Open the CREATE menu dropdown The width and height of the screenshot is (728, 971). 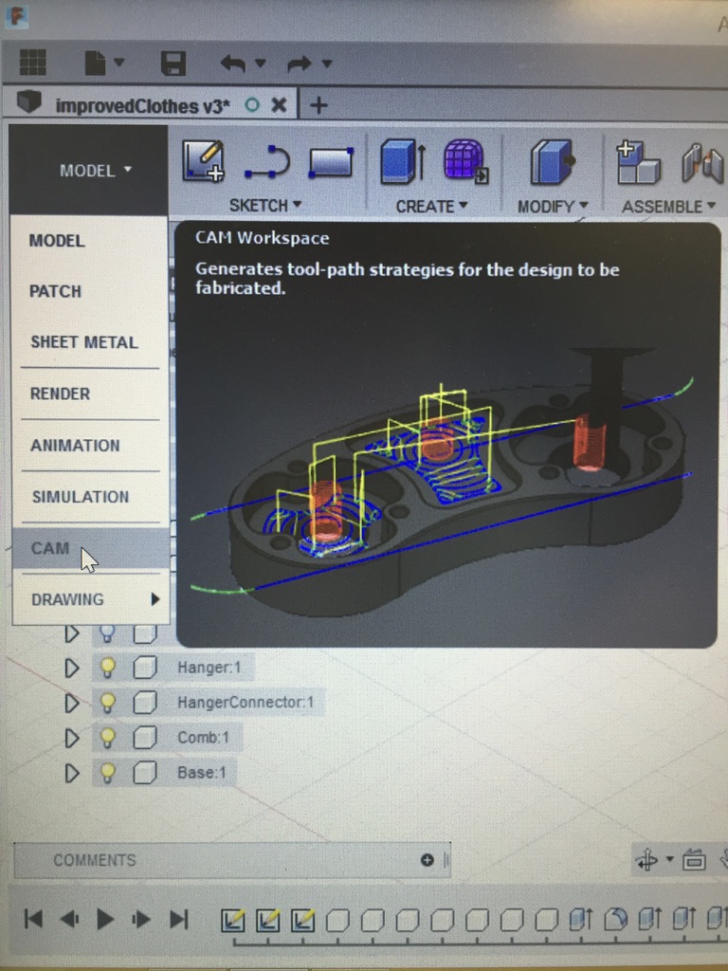tap(431, 206)
